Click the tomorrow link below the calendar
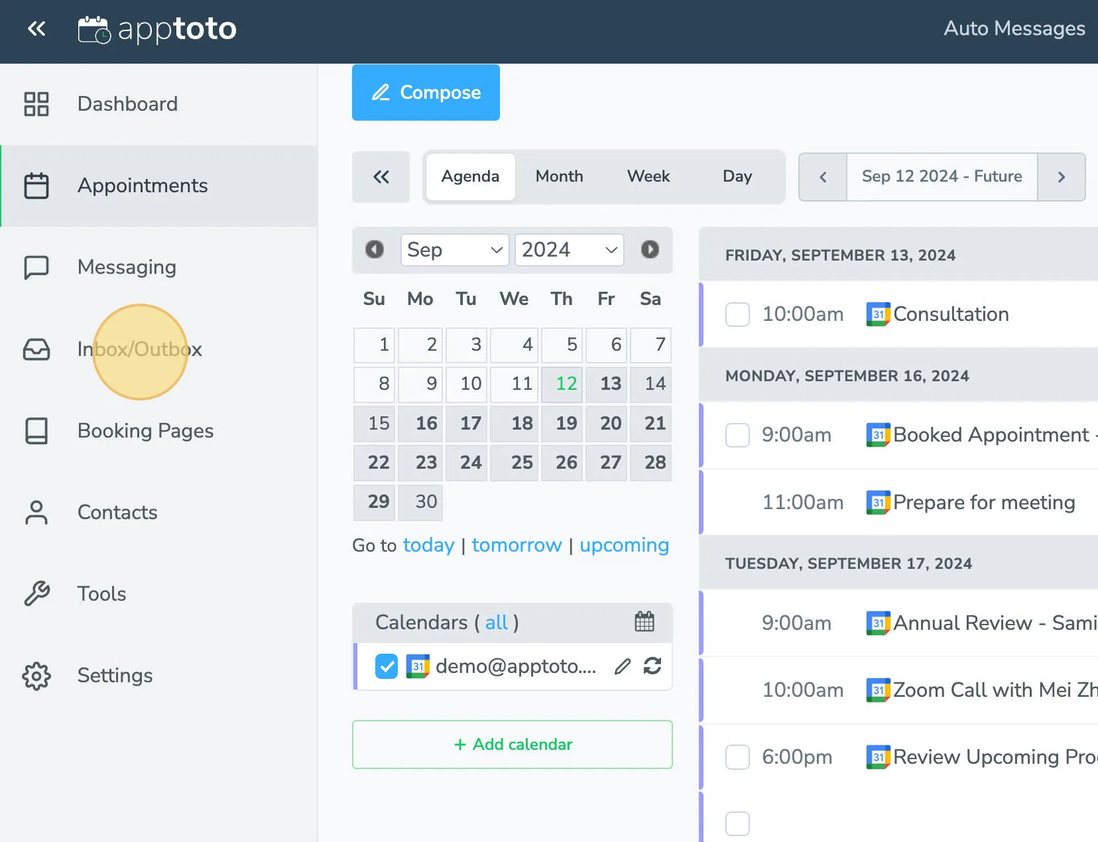Screen dimensions: 1098x842 tap(517, 545)
